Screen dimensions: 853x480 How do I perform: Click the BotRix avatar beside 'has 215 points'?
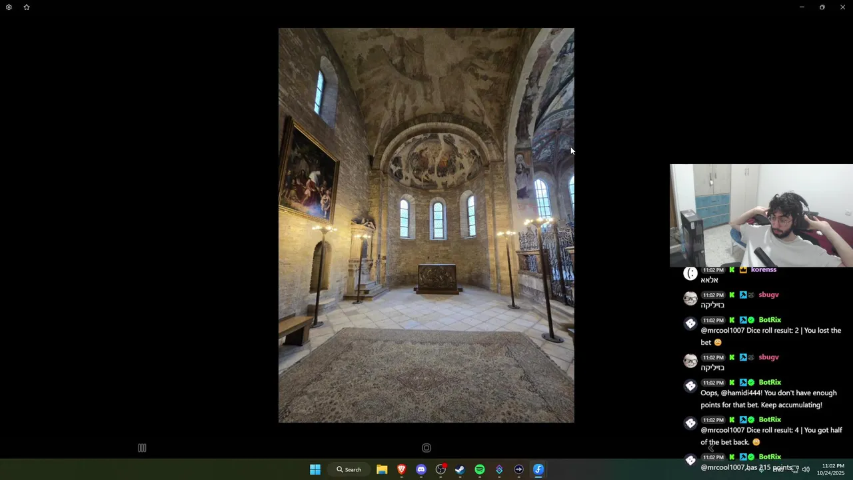(x=690, y=461)
